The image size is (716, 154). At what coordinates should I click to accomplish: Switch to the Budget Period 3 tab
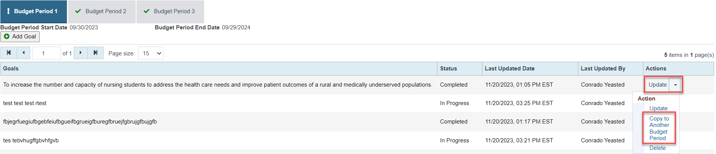click(x=170, y=12)
